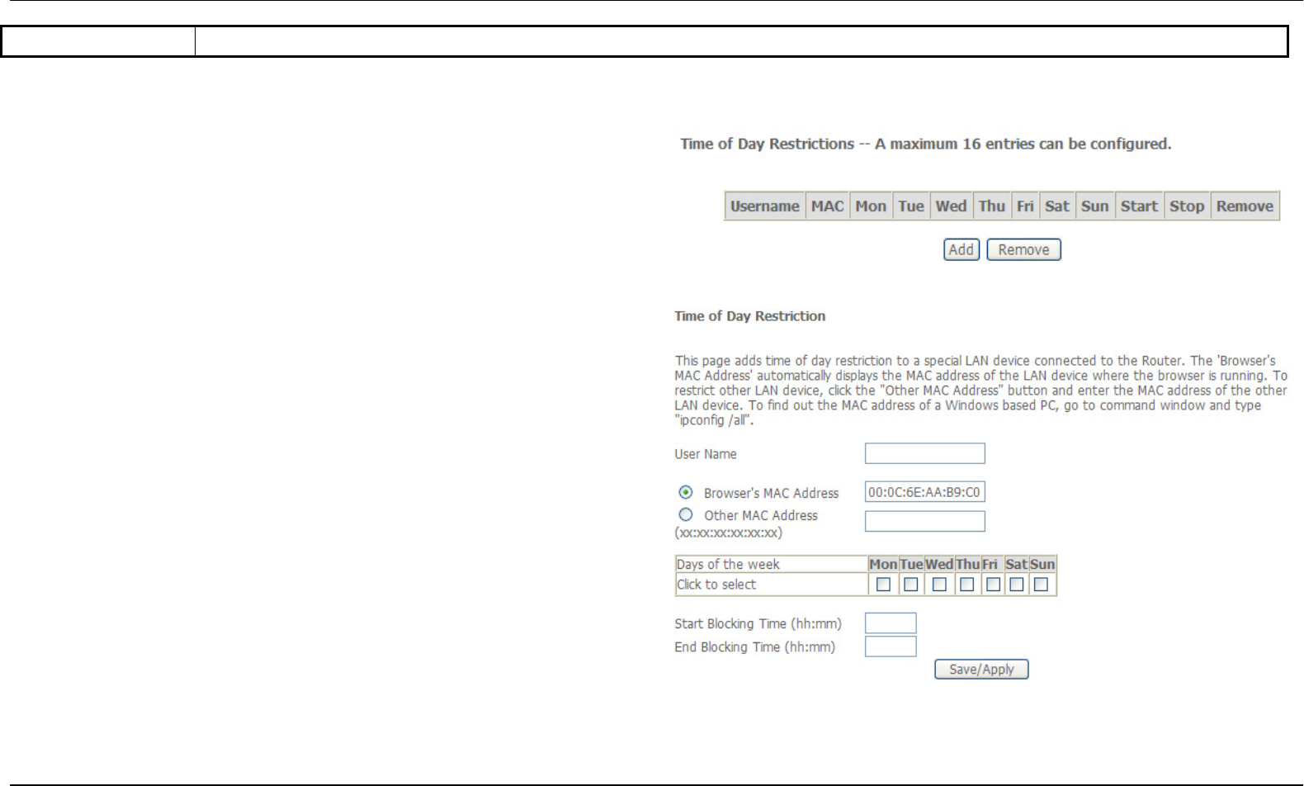The width and height of the screenshot is (1304, 786).
Task: Click the '(xx:xx:xx:xx:xx:xx)' format hint
Action: click(x=728, y=533)
